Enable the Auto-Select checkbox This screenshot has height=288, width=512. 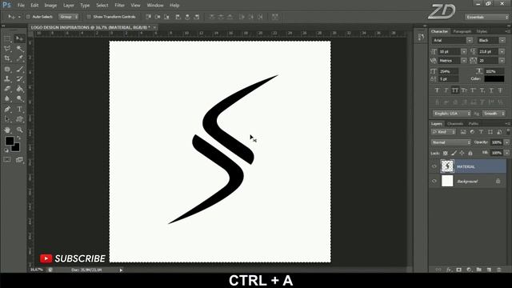pyautogui.click(x=28, y=17)
